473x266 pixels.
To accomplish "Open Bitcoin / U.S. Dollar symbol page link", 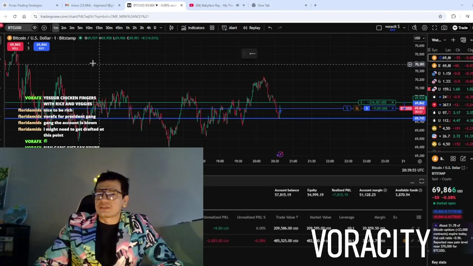I will click(x=448, y=168).
